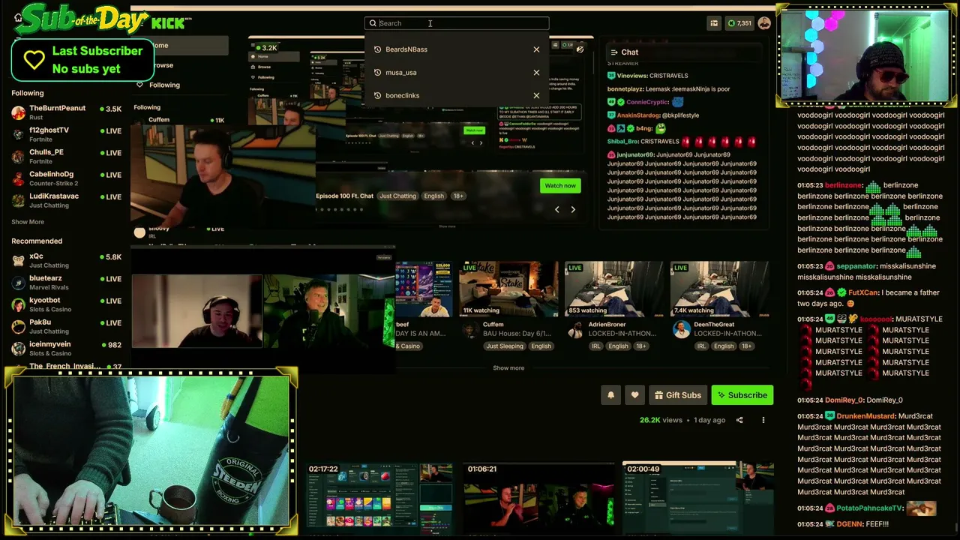
Task: Click IRL tag on DeenTheGreat card
Action: 701,346
